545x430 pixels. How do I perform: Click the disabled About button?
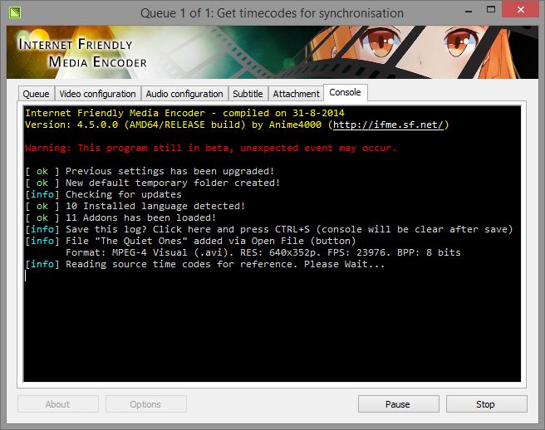coord(58,404)
